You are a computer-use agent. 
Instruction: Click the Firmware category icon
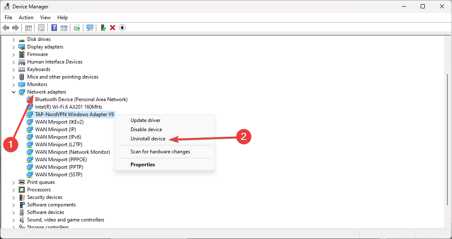pos(22,54)
